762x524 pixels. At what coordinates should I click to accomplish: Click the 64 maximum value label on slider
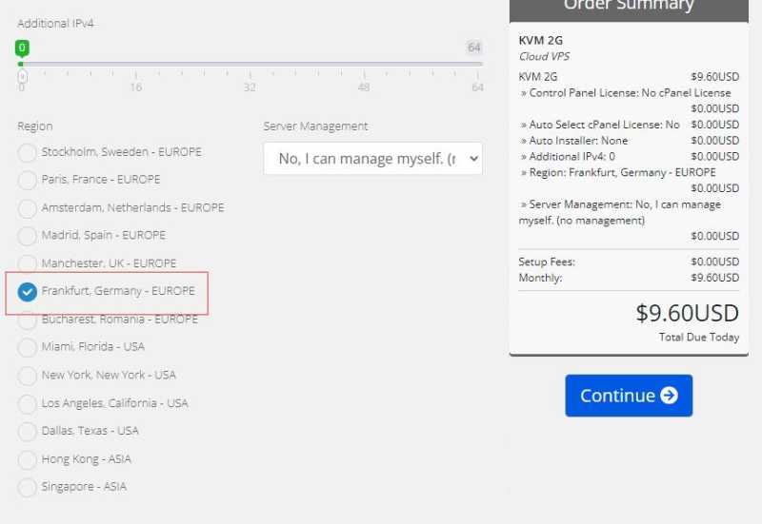click(473, 48)
